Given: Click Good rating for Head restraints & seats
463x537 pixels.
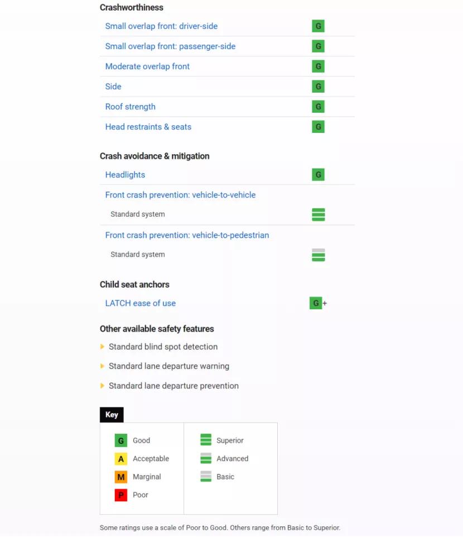Looking at the screenshot, I should click(318, 127).
